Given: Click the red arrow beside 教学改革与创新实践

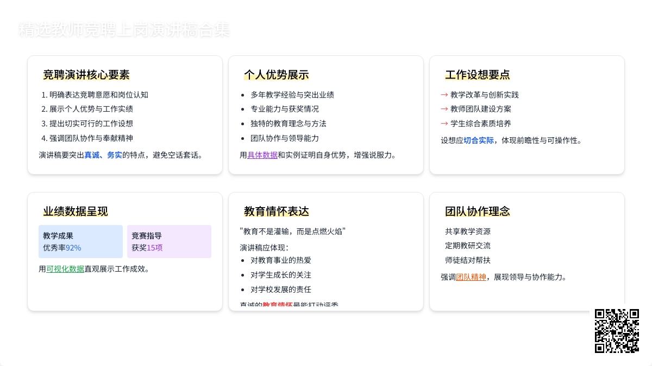Looking at the screenshot, I should (444, 94).
